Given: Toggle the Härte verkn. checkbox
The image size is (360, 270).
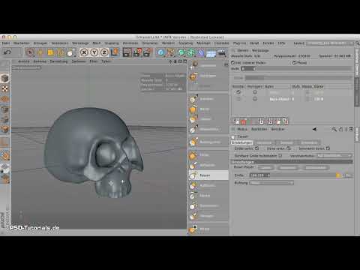Looking at the screenshot, I should (x=289, y=148).
